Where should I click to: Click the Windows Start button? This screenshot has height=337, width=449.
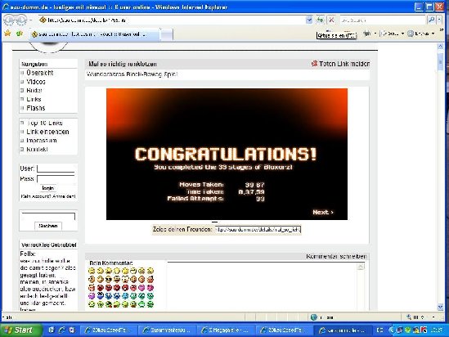point(20,330)
